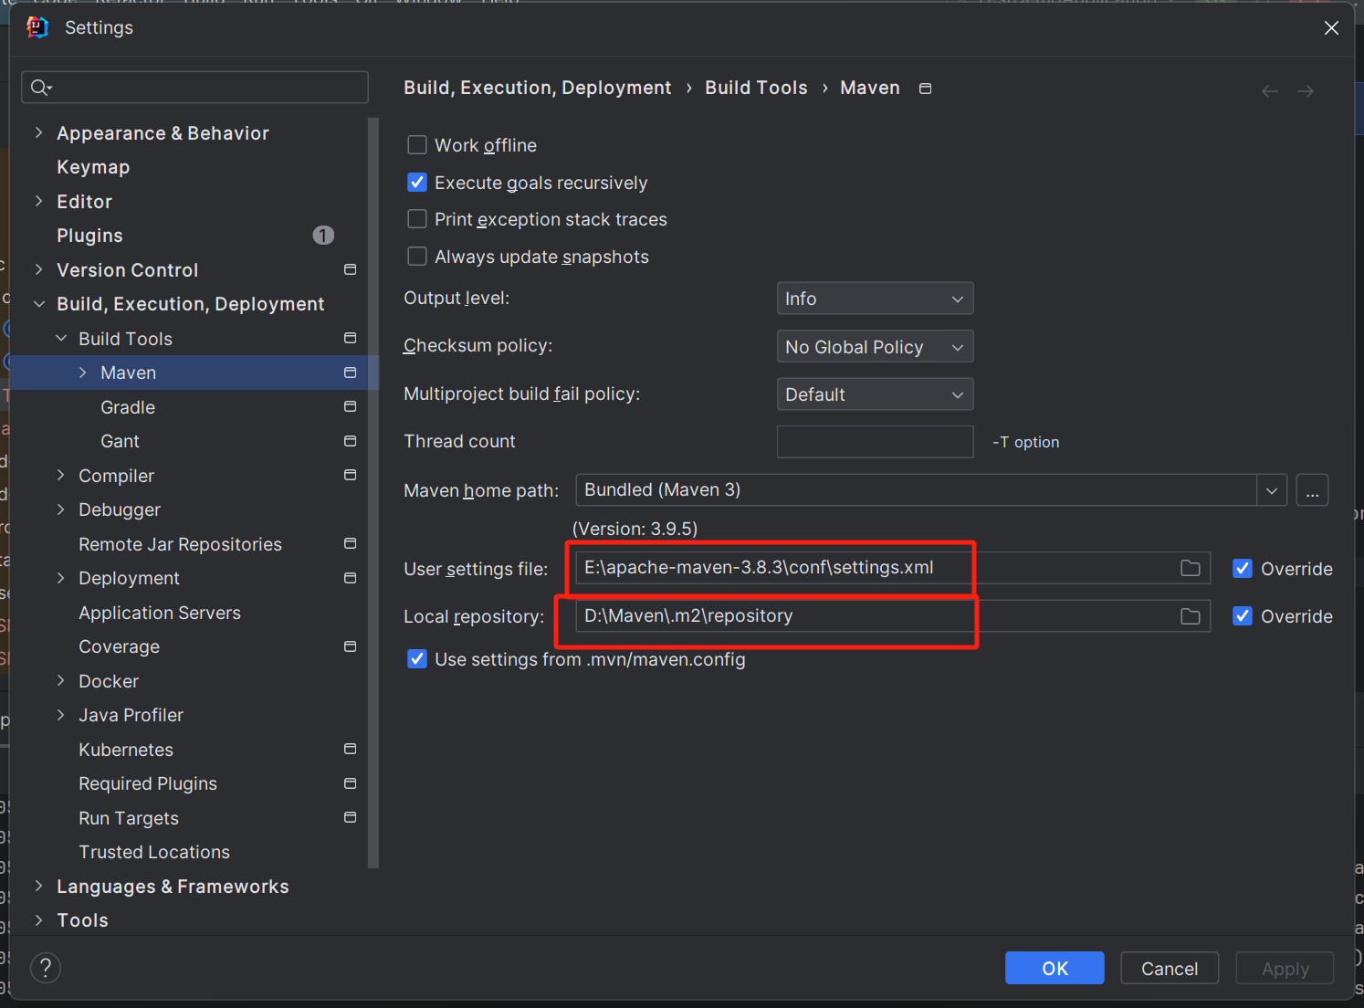Viewport: 1364px width, 1008px height.
Task: Expand the Compiler node
Action: (x=61, y=475)
